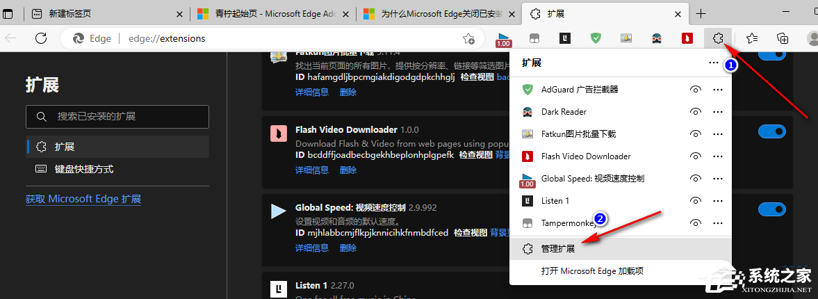
Task: Open more actions for Listen 1
Action: tap(718, 201)
